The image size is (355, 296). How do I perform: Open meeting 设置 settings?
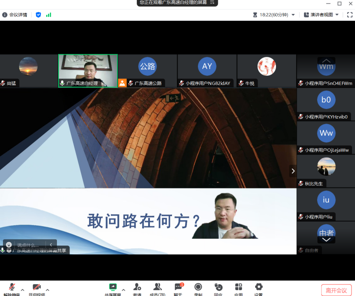[258, 289]
